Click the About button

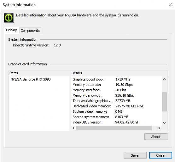[156, 137]
